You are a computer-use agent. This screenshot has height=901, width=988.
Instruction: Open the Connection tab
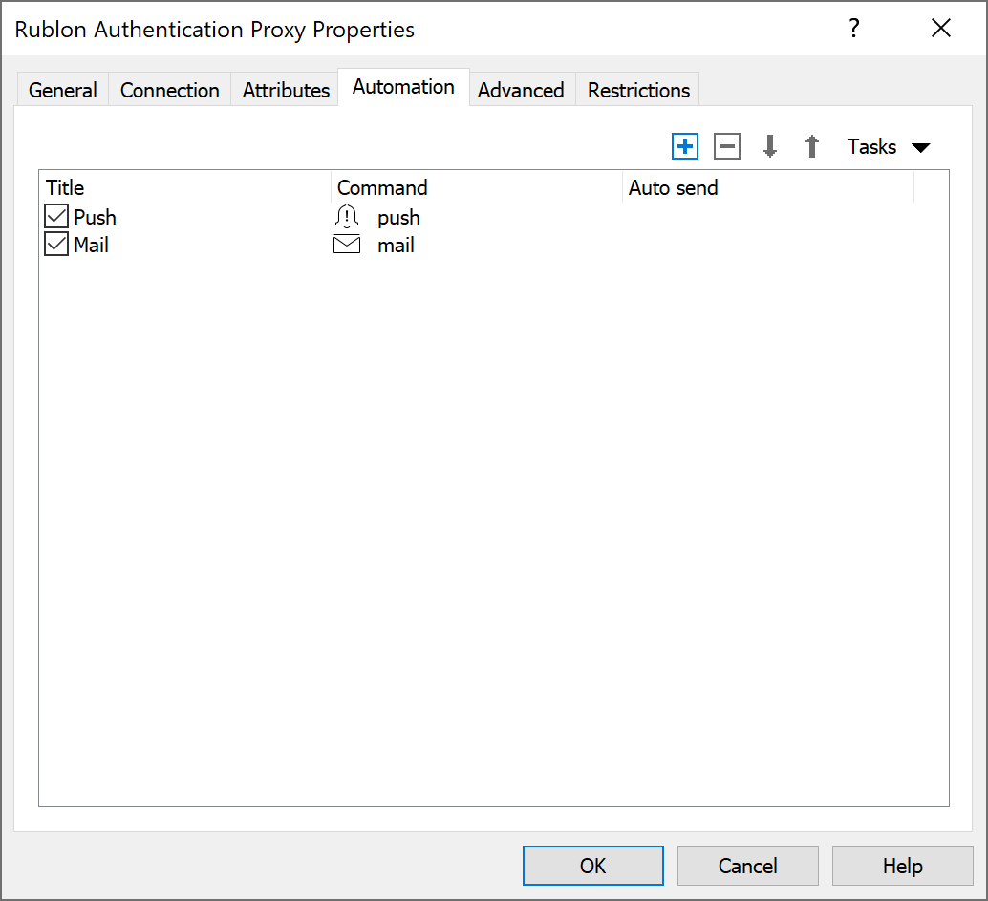[x=170, y=90]
